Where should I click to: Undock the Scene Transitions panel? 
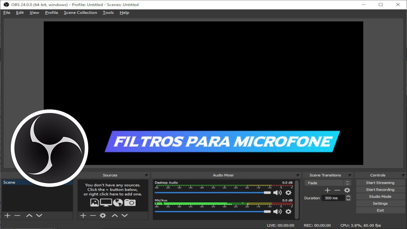[x=350, y=175]
